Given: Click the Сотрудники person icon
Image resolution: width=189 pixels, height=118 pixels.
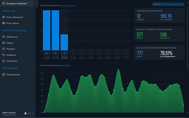Looking at the screenshot, I should pos(3,61).
